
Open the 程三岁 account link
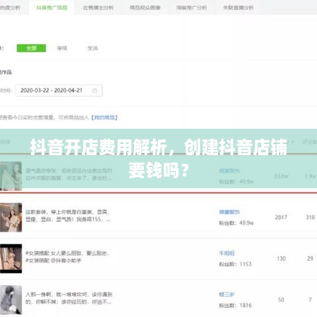[x=227, y=295]
